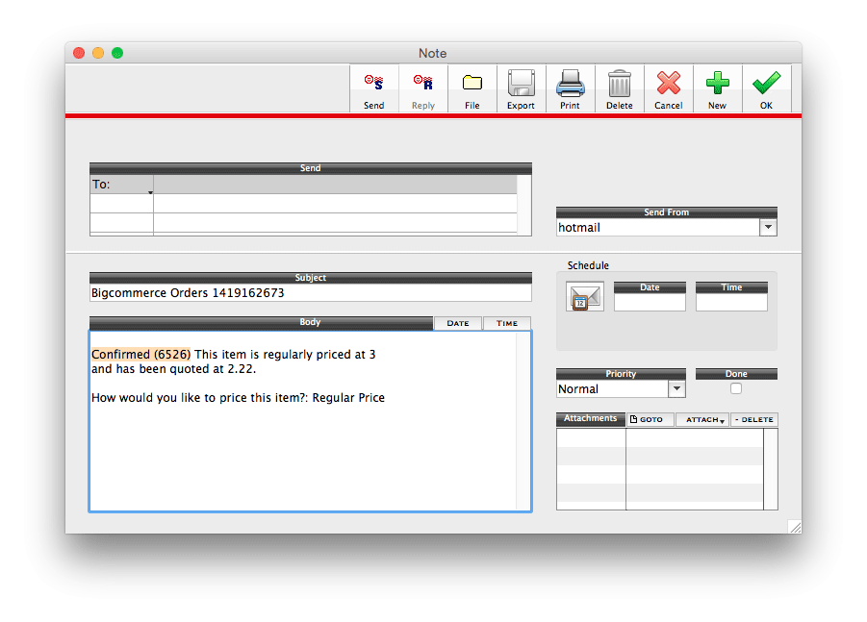Screen dimensions: 867x622
Task: Toggle the Done checkbox
Action: 736,389
